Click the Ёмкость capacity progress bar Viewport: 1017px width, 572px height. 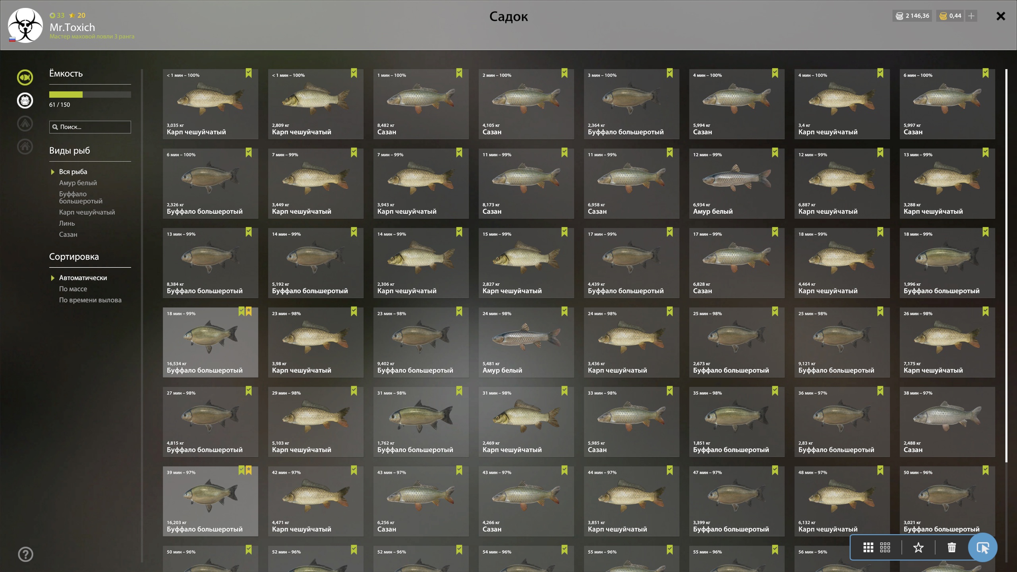coord(90,95)
